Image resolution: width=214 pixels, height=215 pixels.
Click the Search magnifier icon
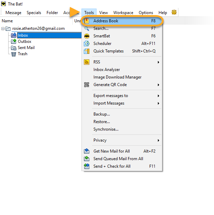[x=87, y=28]
